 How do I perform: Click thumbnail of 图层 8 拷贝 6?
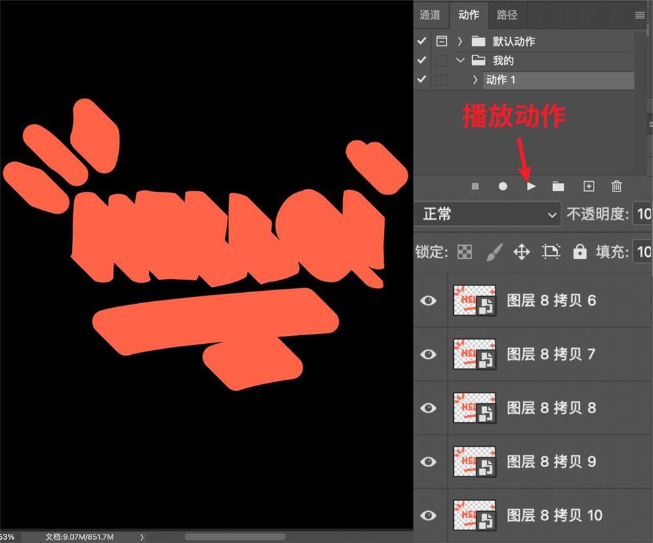point(474,301)
